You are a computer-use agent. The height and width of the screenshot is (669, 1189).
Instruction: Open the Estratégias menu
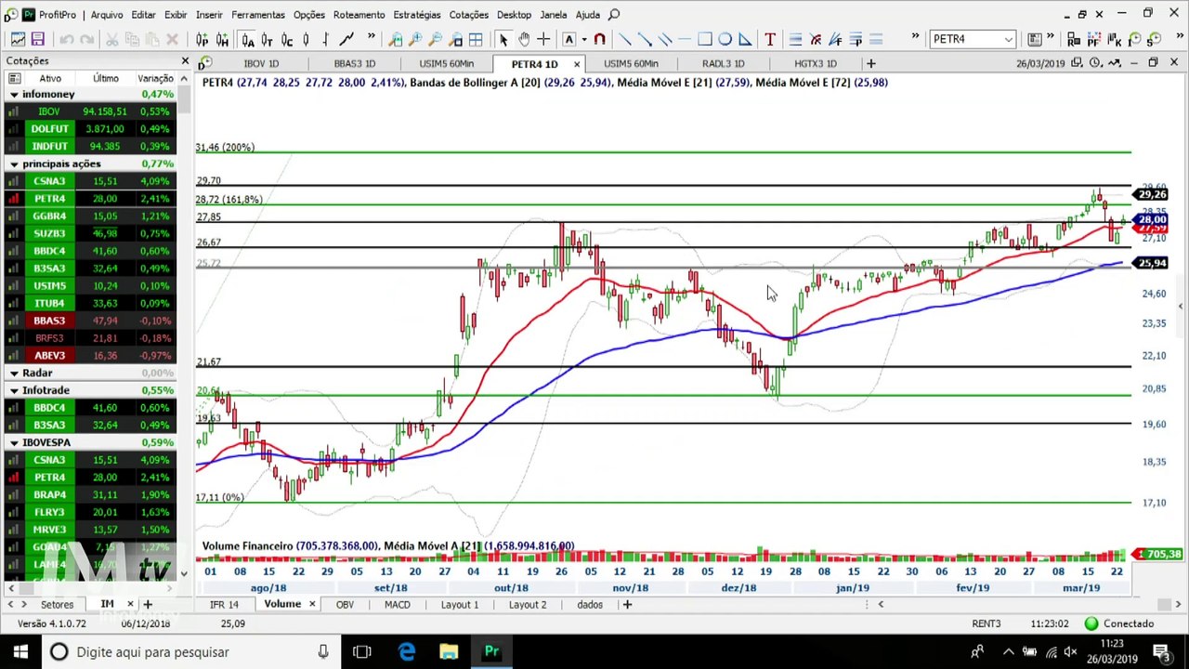click(417, 15)
